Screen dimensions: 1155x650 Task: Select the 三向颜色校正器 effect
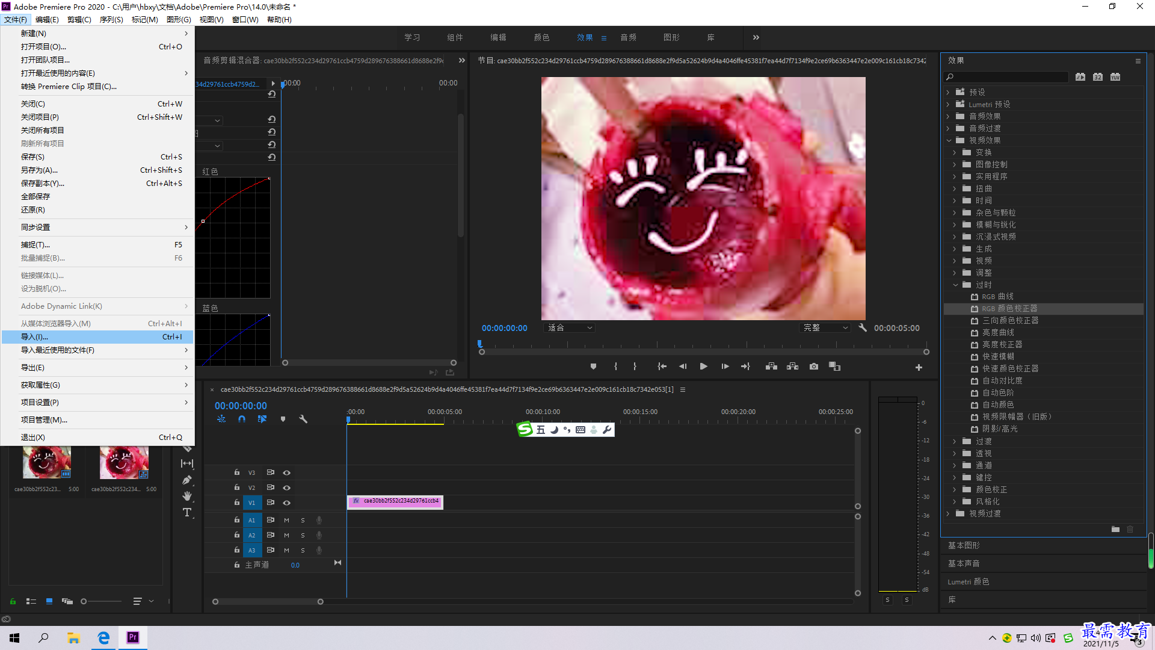pos(1010,321)
